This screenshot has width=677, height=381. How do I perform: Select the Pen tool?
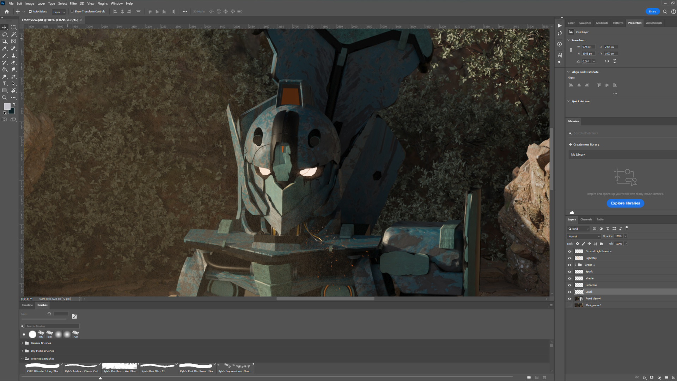pos(13,77)
